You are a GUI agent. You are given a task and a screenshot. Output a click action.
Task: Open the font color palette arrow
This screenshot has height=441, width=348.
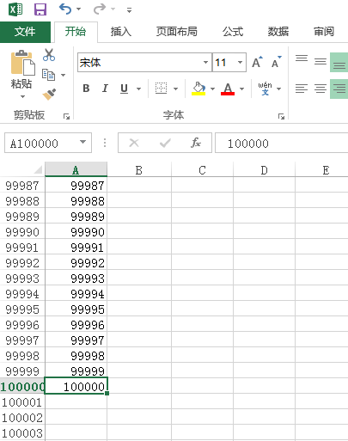[x=241, y=89]
